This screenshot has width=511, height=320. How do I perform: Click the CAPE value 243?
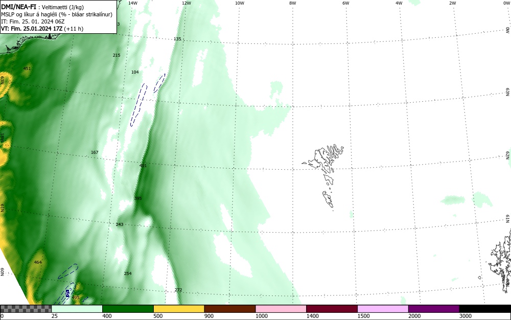tap(120, 224)
